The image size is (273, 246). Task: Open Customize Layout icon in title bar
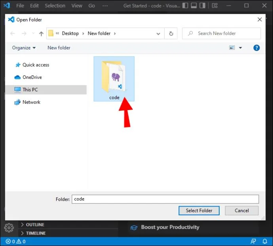coord(215,6)
